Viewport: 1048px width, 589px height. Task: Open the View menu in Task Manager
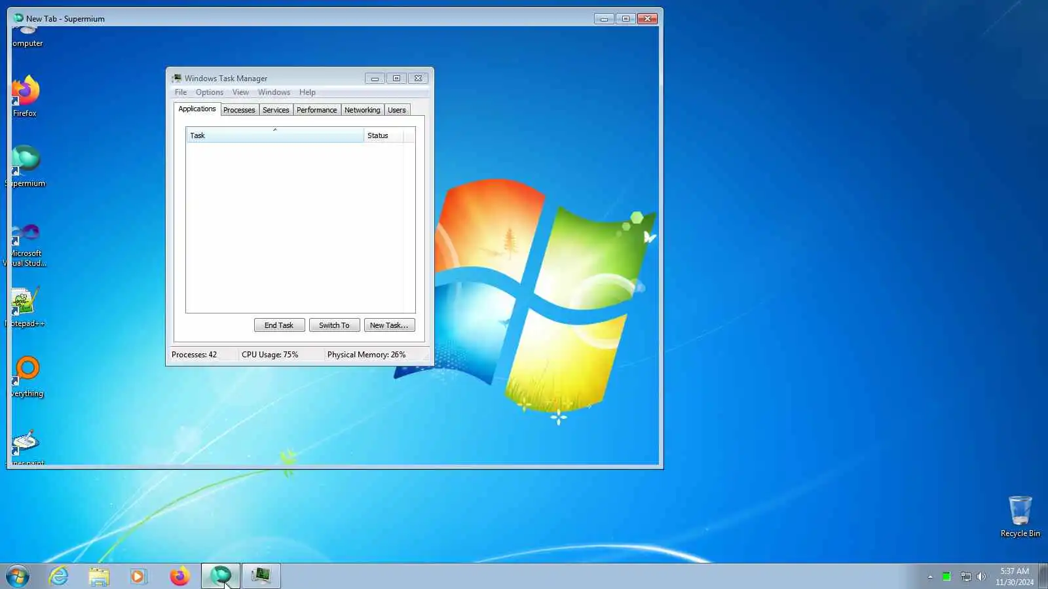[240, 92]
